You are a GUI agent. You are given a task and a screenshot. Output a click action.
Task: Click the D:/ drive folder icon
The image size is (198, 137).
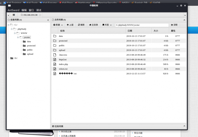click(x=12, y=58)
